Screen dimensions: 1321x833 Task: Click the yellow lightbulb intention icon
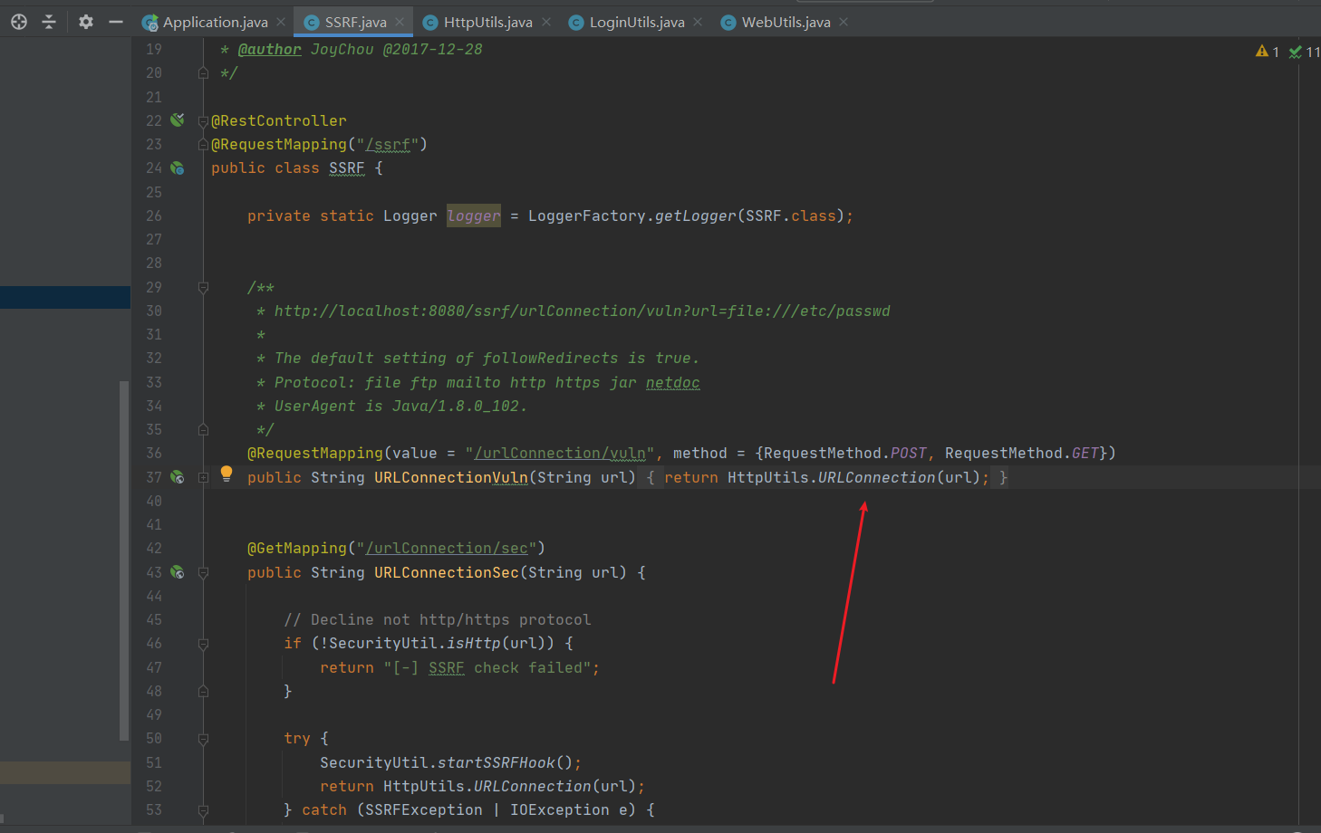click(227, 474)
